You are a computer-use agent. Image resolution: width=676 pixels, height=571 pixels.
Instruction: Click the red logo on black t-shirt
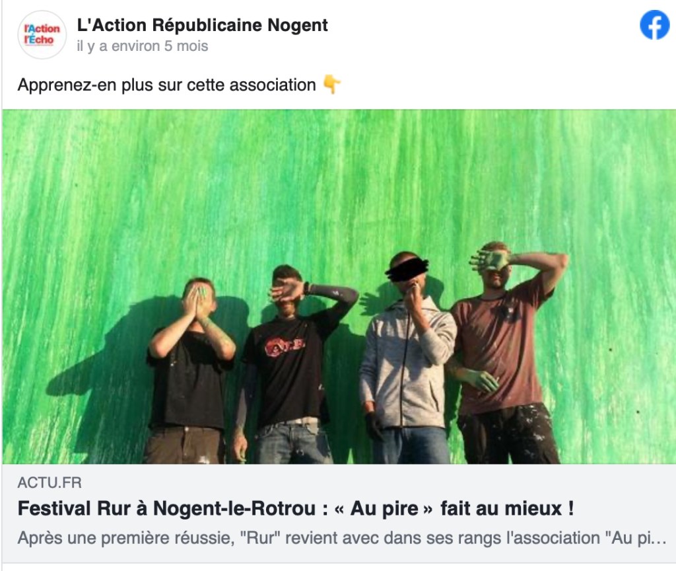[x=284, y=346]
